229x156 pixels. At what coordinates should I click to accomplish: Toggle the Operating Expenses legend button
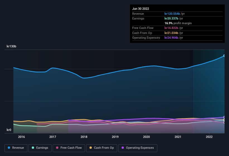tap(138, 148)
